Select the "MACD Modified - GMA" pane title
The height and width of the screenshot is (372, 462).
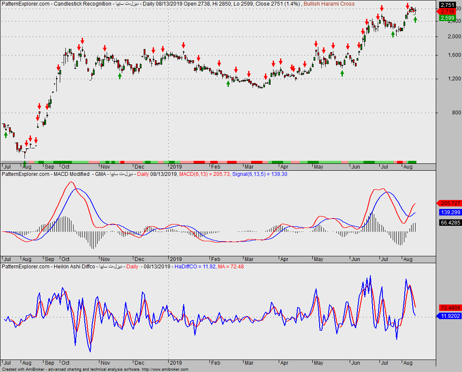coord(80,174)
